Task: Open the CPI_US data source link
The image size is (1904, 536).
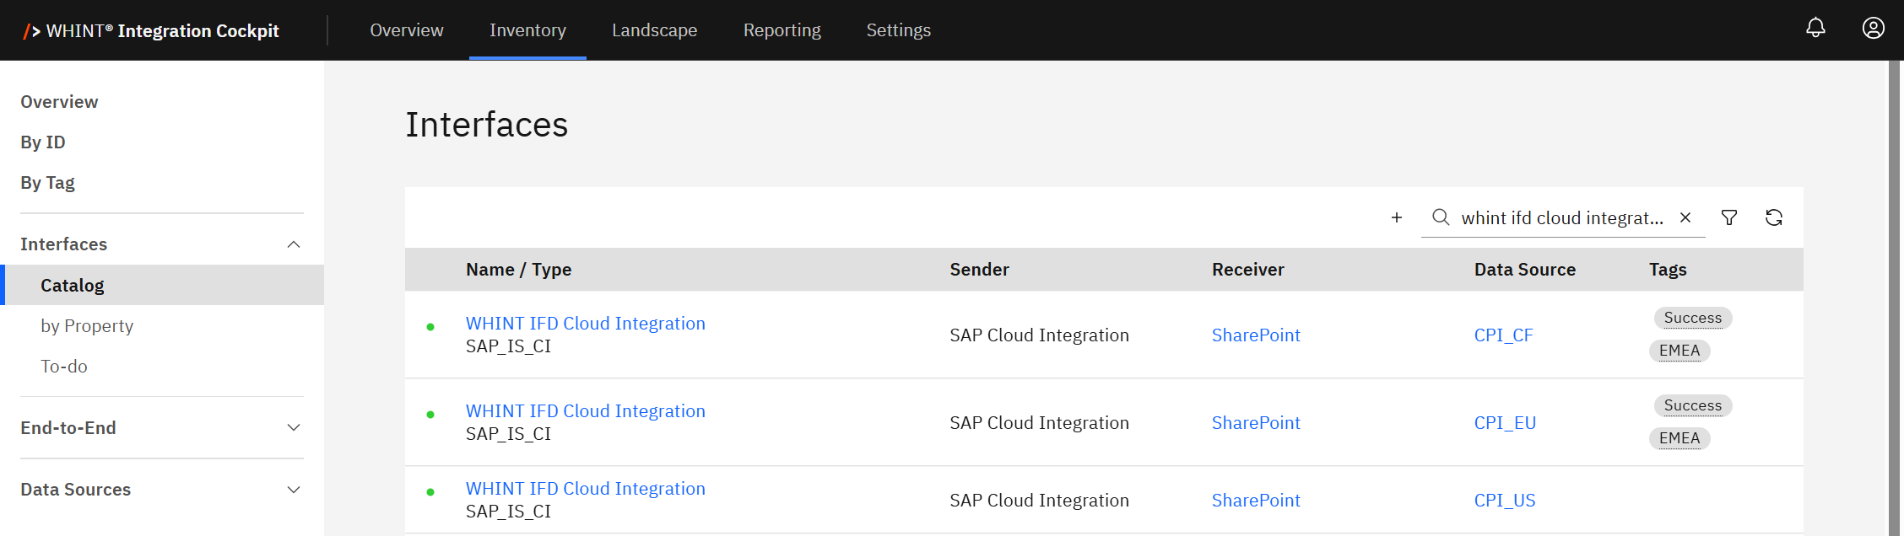Action: pyautogui.click(x=1505, y=501)
